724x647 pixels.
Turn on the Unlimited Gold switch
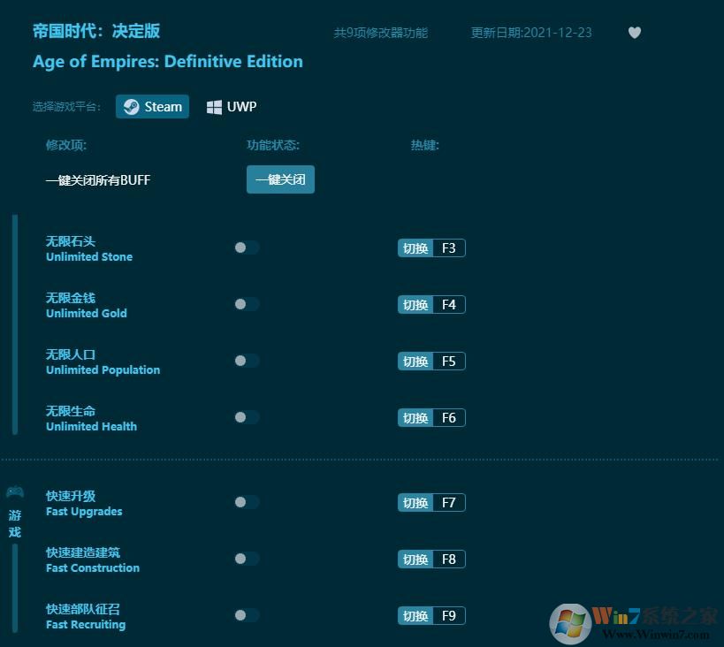coord(247,304)
